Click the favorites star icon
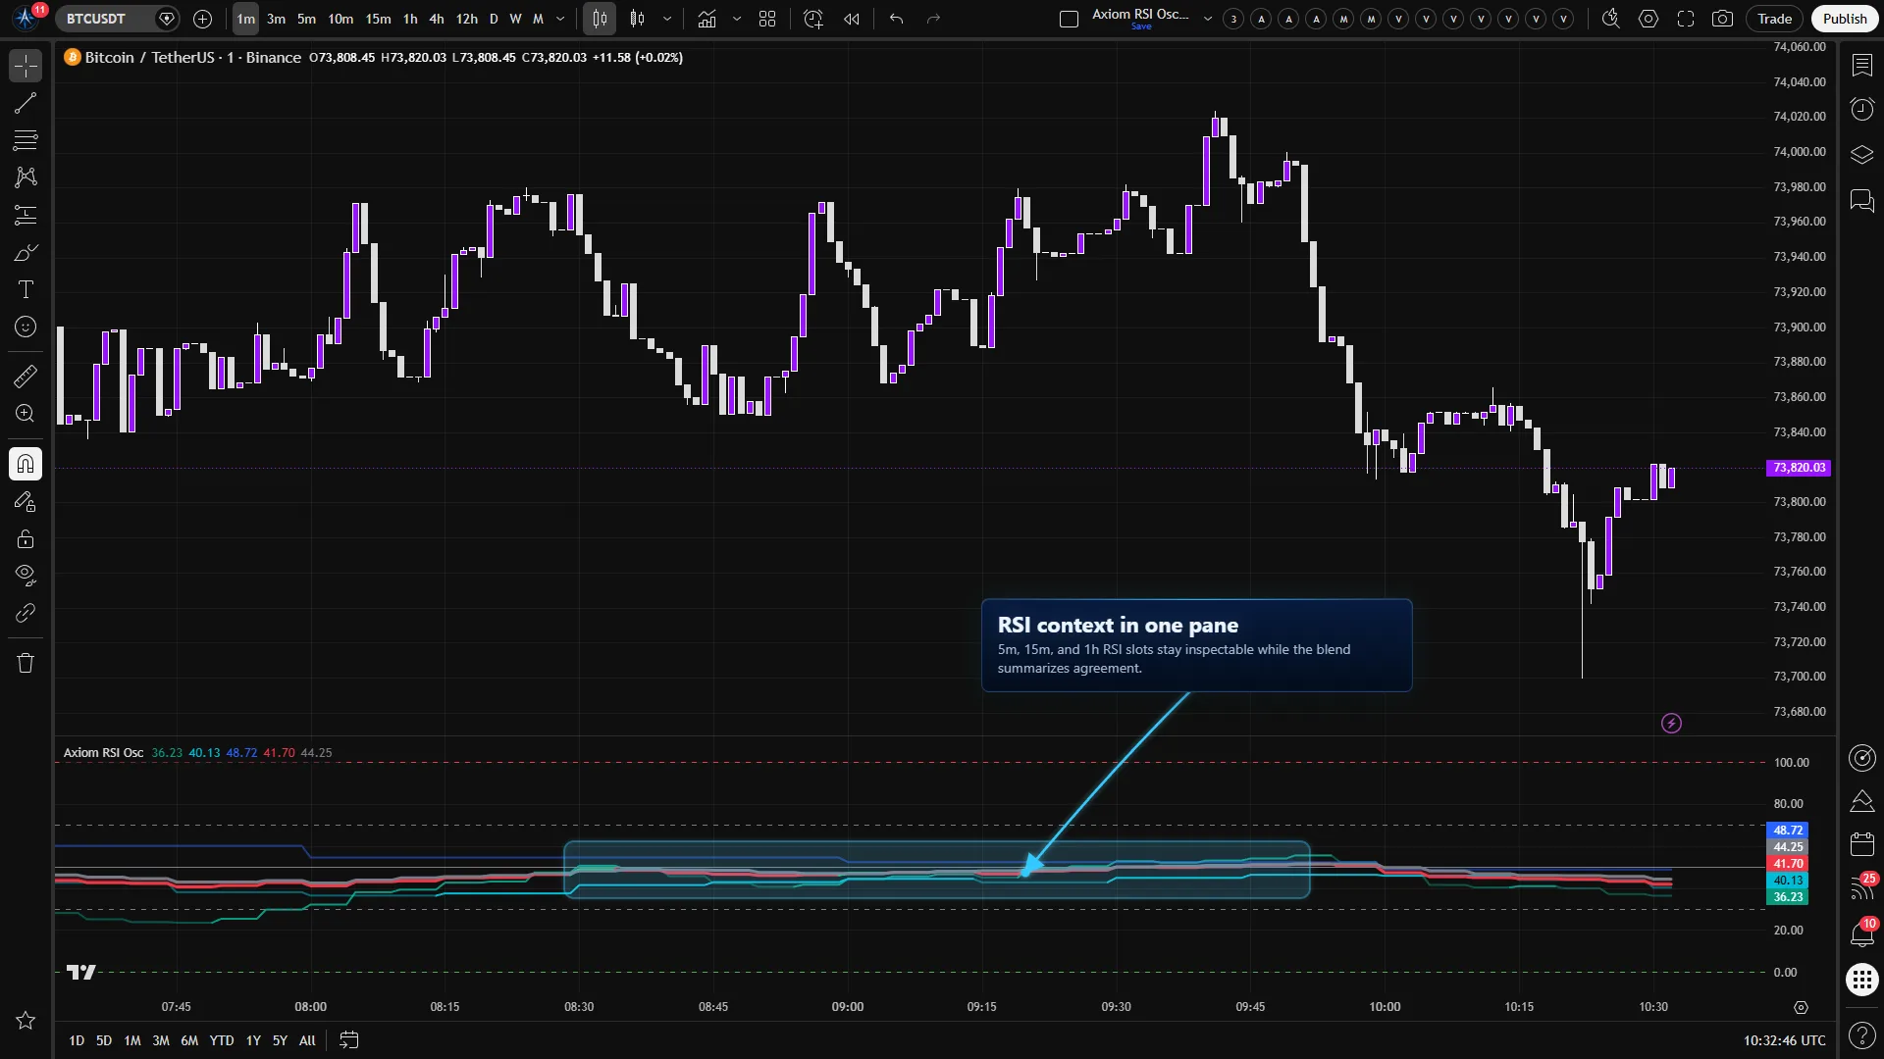Screen dimensions: 1884x1059 26,1021
